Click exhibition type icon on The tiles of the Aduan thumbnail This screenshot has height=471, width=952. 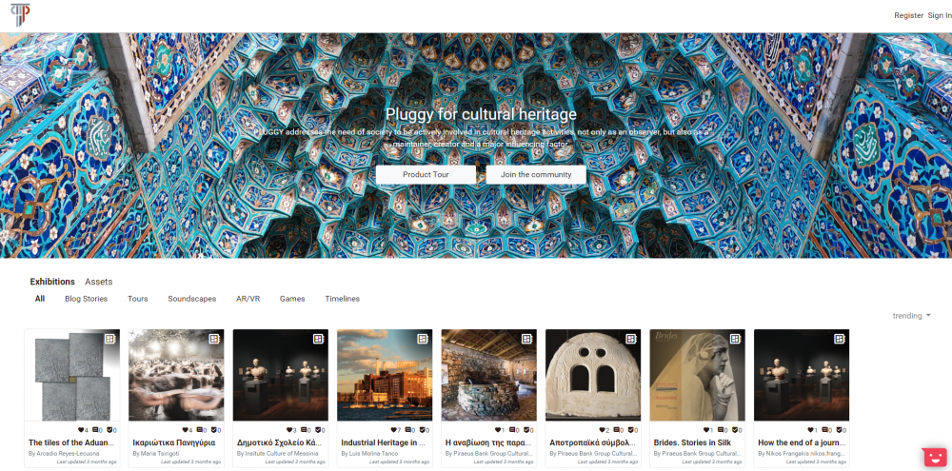tap(109, 339)
